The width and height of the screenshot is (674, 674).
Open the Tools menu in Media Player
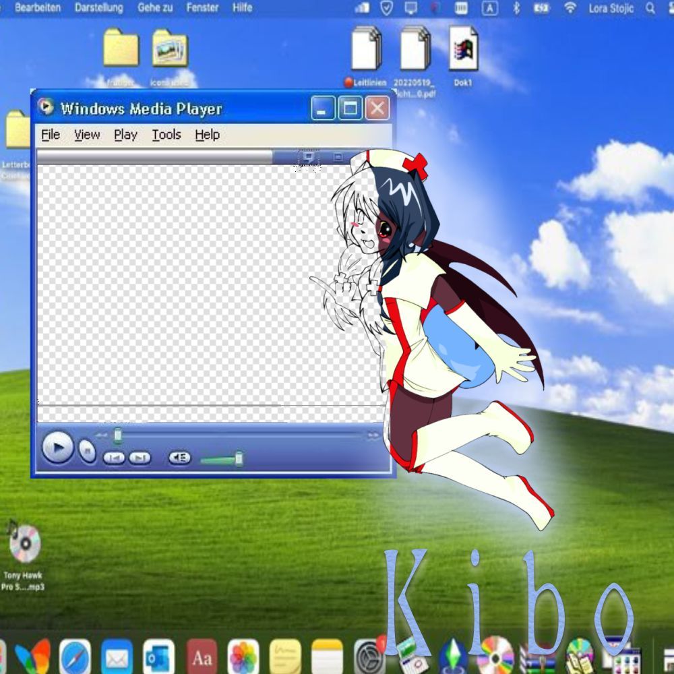[x=166, y=135]
